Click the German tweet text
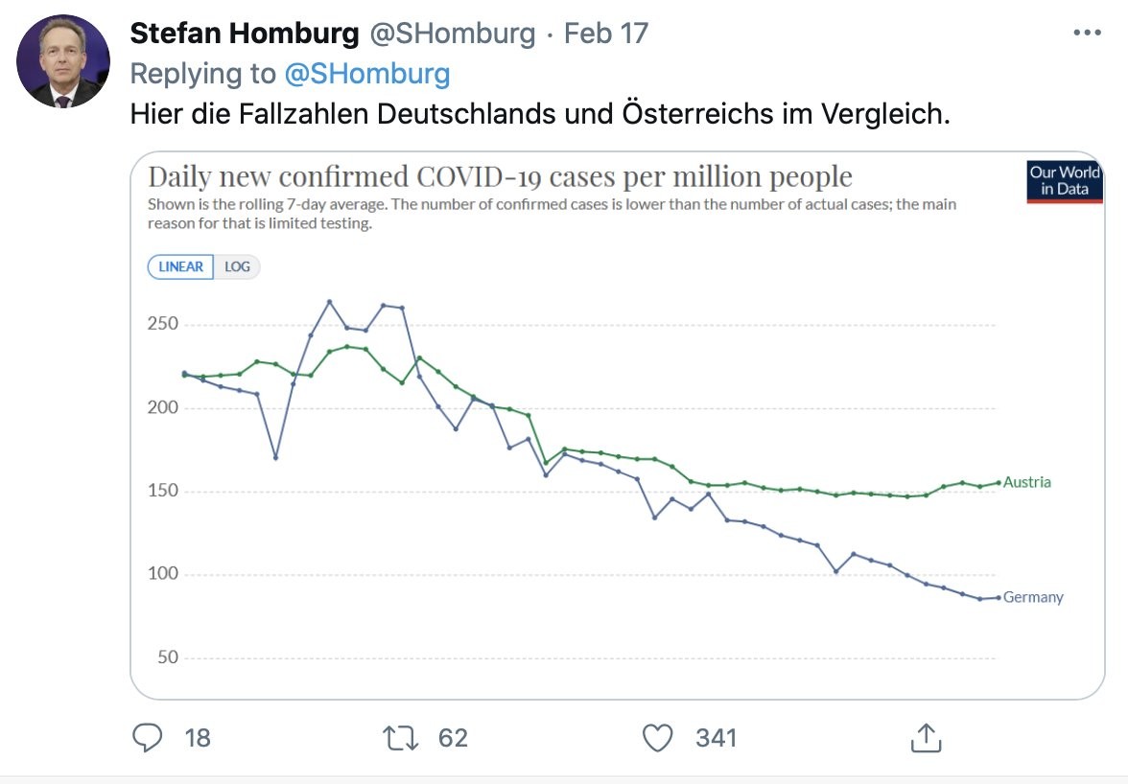The height and width of the screenshot is (784, 1128). [540, 114]
